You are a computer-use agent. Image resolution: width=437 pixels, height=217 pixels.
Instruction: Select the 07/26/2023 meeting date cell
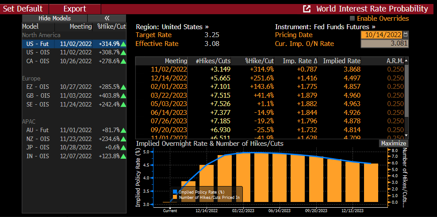(x=169, y=121)
